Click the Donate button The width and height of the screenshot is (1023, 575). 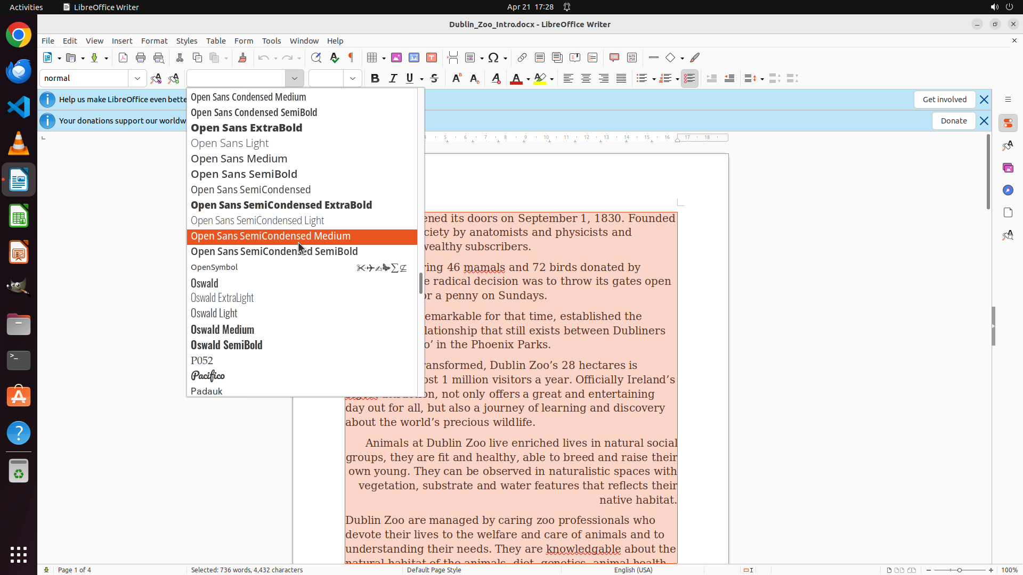coord(953,121)
